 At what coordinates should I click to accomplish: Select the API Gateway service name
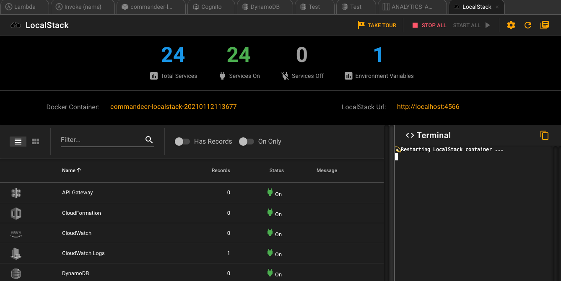78,193
